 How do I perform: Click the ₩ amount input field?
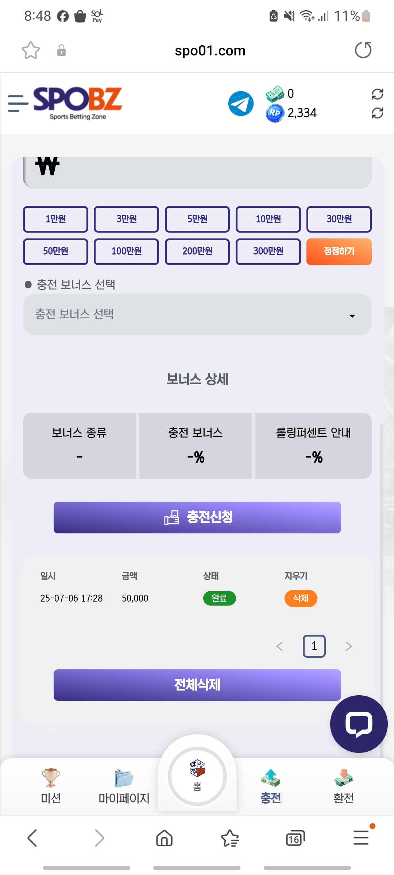(x=197, y=172)
